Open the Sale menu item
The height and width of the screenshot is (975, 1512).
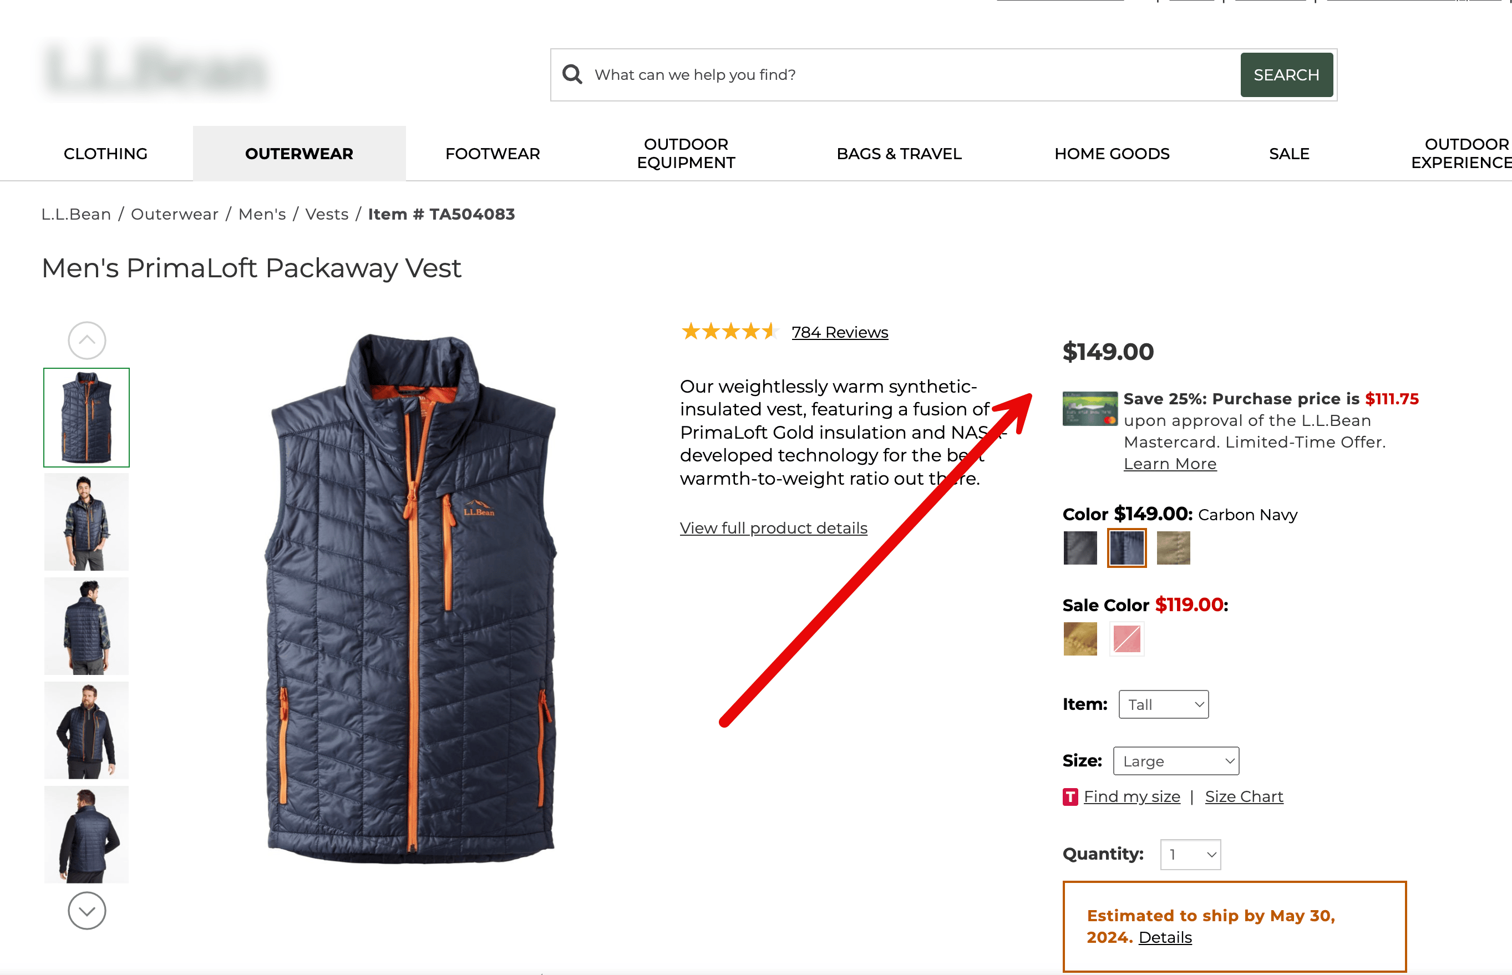1289,154
